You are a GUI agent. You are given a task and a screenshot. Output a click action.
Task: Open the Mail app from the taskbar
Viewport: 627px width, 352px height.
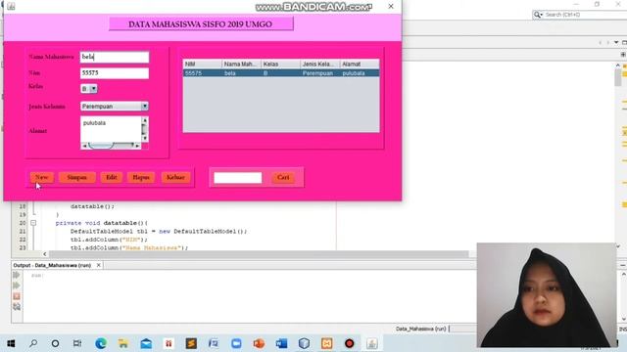coord(146,343)
